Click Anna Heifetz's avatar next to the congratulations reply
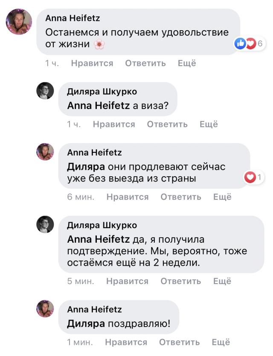Viewport: 273px width, 356px height. pyautogui.click(x=45, y=309)
